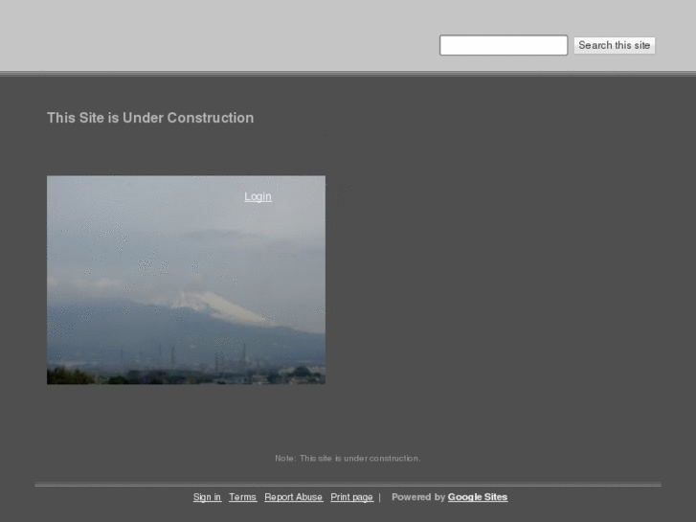
Task: Click the 'Powered by' footer text
Action: (x=418, y=497)
